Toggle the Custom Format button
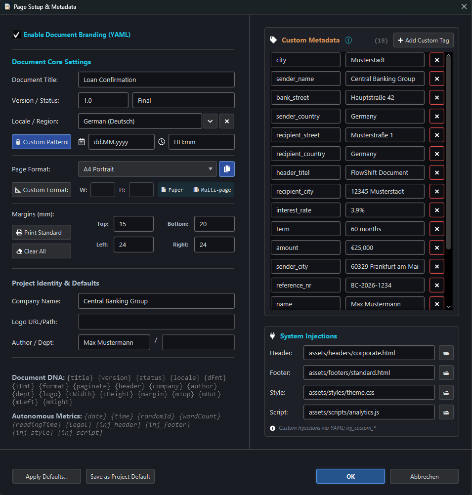This screenshot has height=495, width=472. (x=42, y=190)
